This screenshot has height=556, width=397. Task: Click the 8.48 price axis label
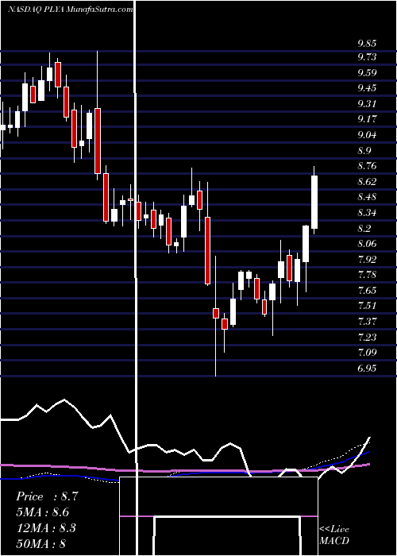(367, 196)
